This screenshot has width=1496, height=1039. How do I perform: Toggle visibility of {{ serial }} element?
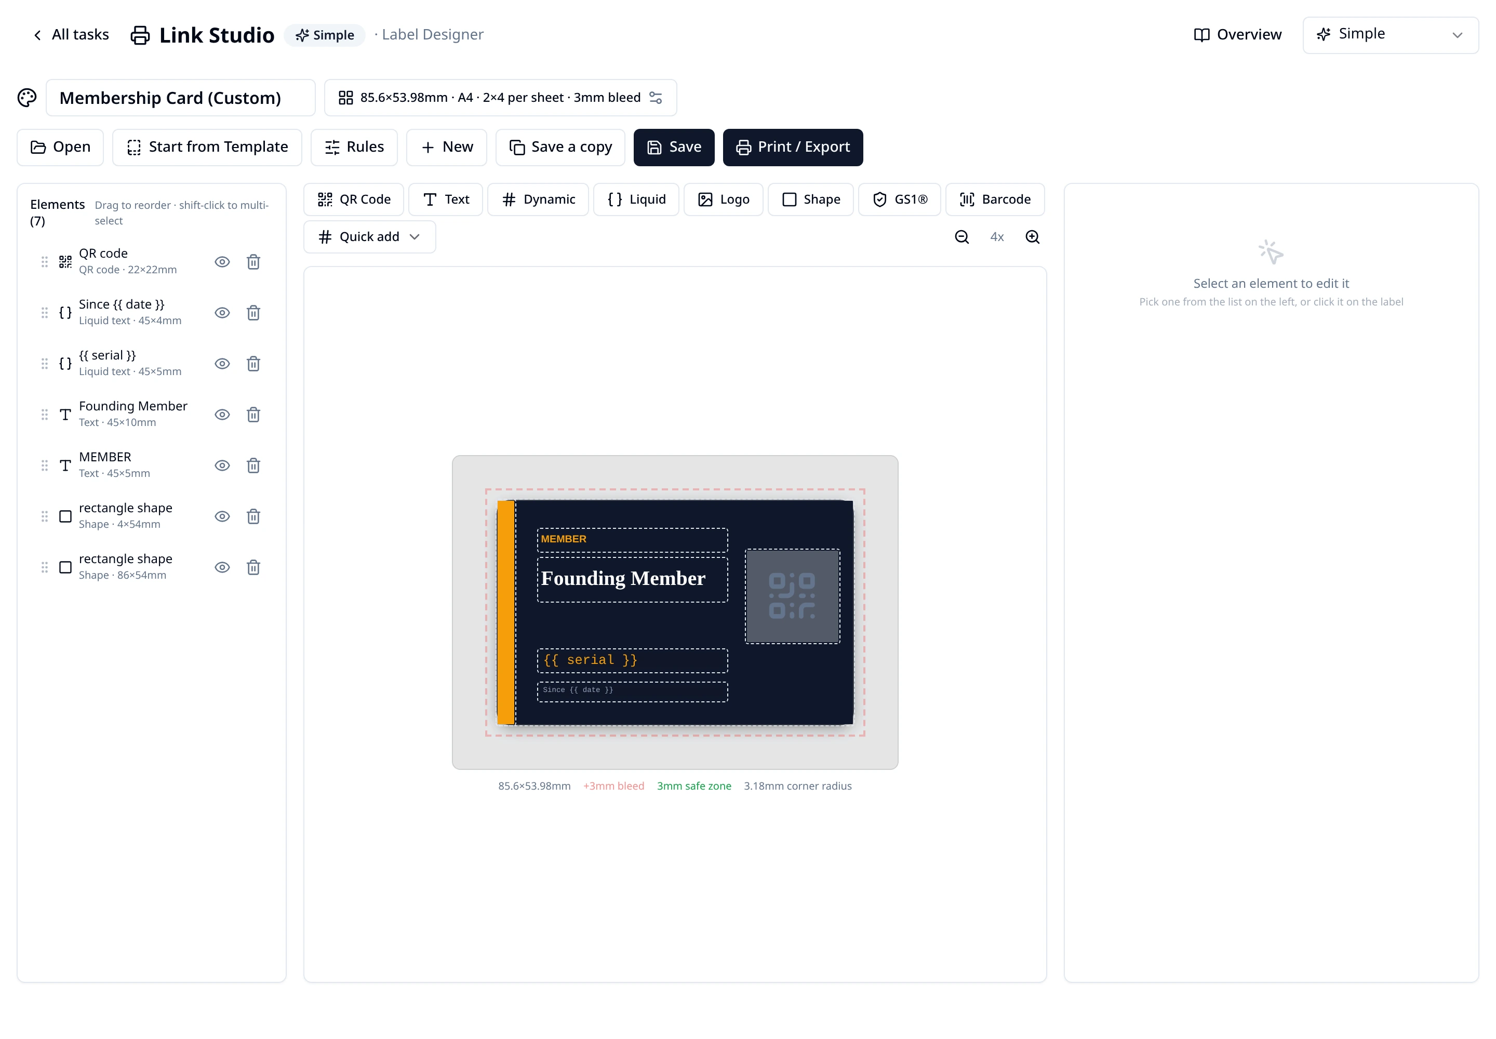point(222,363)
